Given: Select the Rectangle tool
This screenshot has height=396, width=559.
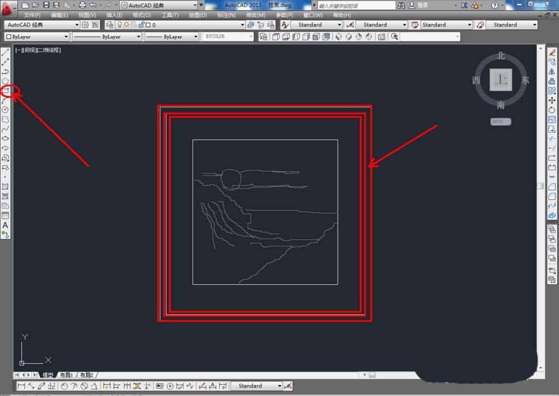Looking at the screenshot, I should [x=6, y=91].
